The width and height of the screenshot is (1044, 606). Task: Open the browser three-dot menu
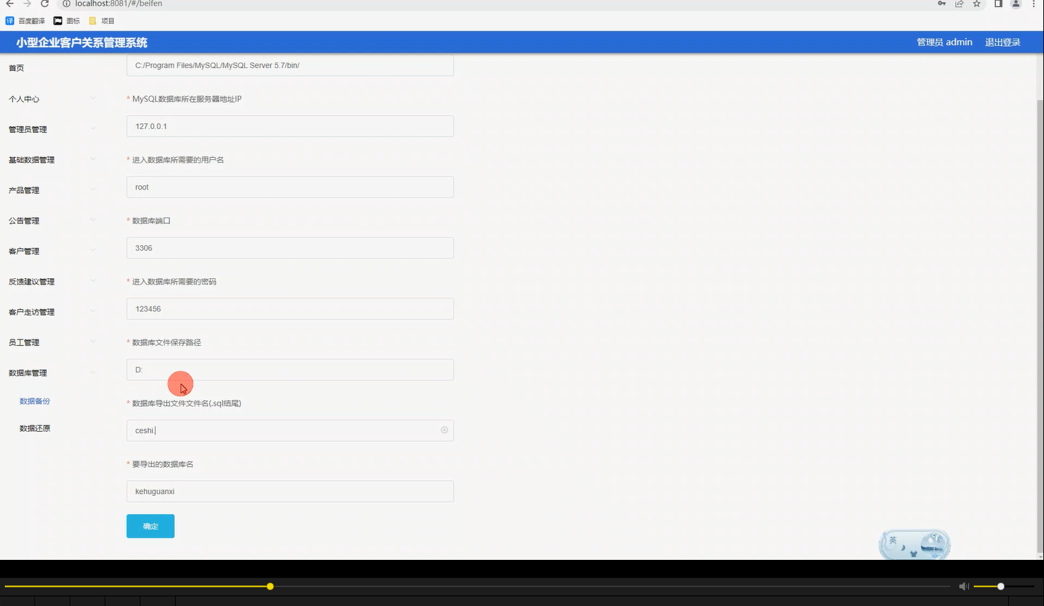pyautogui.click(x=1034, y=3)
